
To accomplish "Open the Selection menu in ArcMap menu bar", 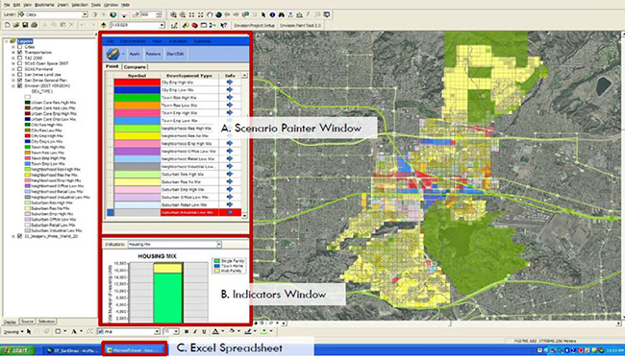I will 80,5.
